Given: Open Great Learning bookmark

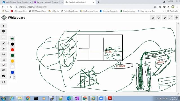Looking at the screenshot, I should pyautogui.click(x=146, y=11).
